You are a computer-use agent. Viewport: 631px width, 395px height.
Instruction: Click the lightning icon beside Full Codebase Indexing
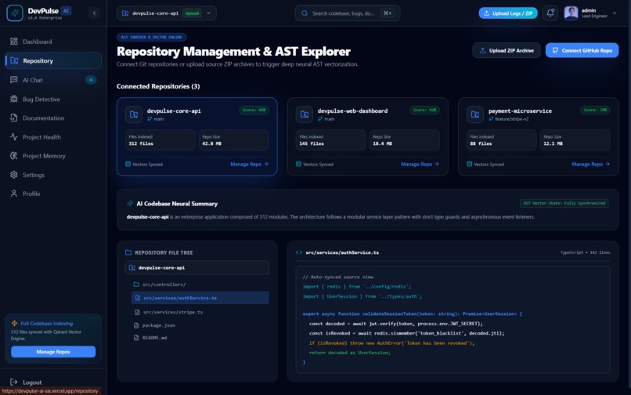click(15, 323)
